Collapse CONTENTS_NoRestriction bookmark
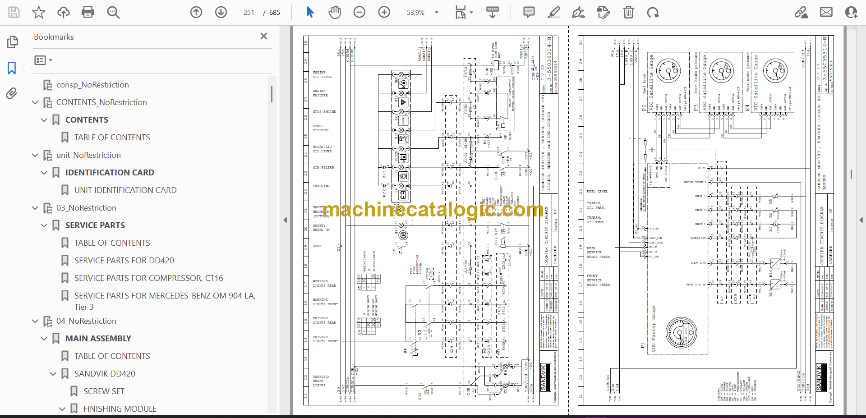This screenshot has width=866, height=418. [x=35, y=102]
